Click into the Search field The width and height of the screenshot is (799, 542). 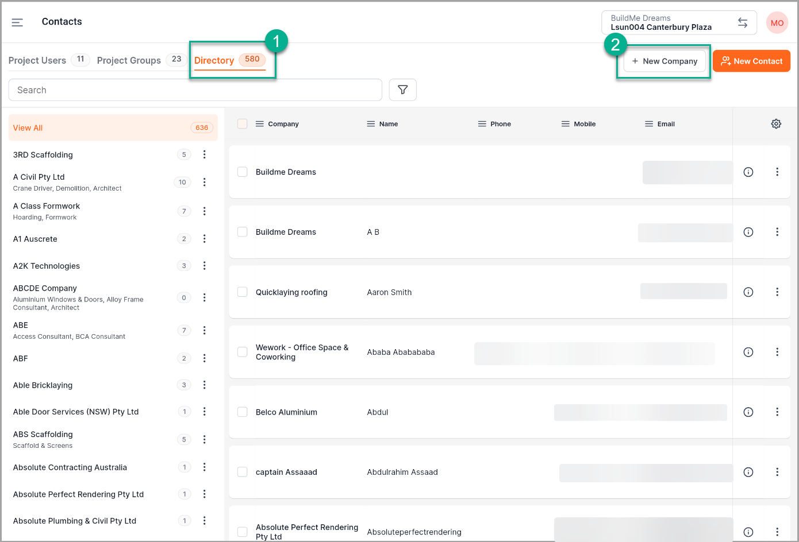[x=195, y=90]
